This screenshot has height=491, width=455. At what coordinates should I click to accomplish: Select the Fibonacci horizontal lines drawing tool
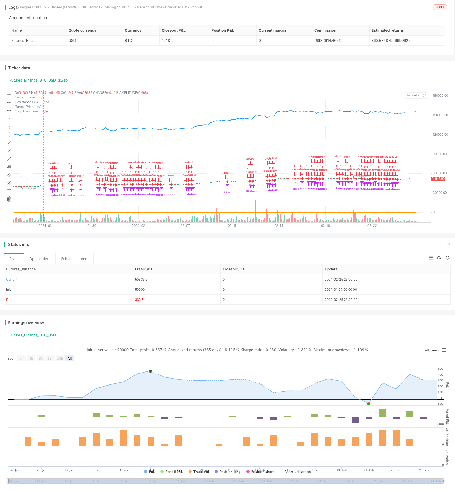(9, 191)
